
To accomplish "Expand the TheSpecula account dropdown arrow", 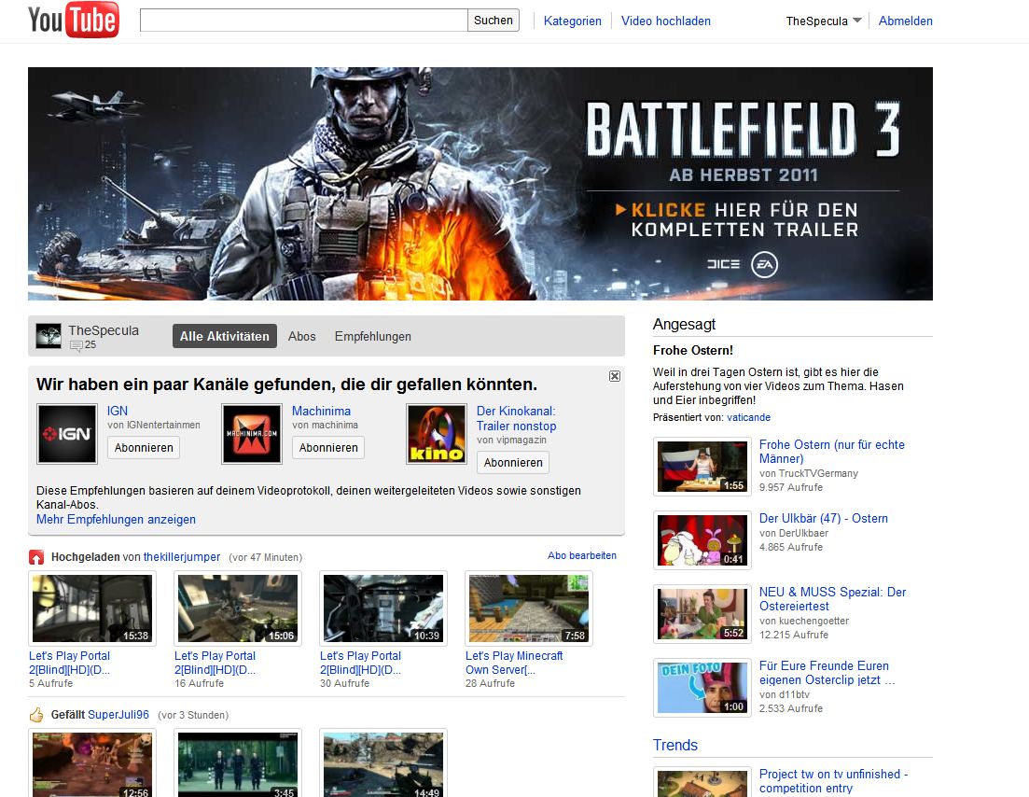I will point(857,21).
